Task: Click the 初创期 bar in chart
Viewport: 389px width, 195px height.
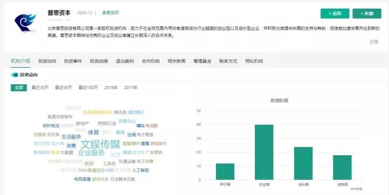Action: (x=264, y=152)
